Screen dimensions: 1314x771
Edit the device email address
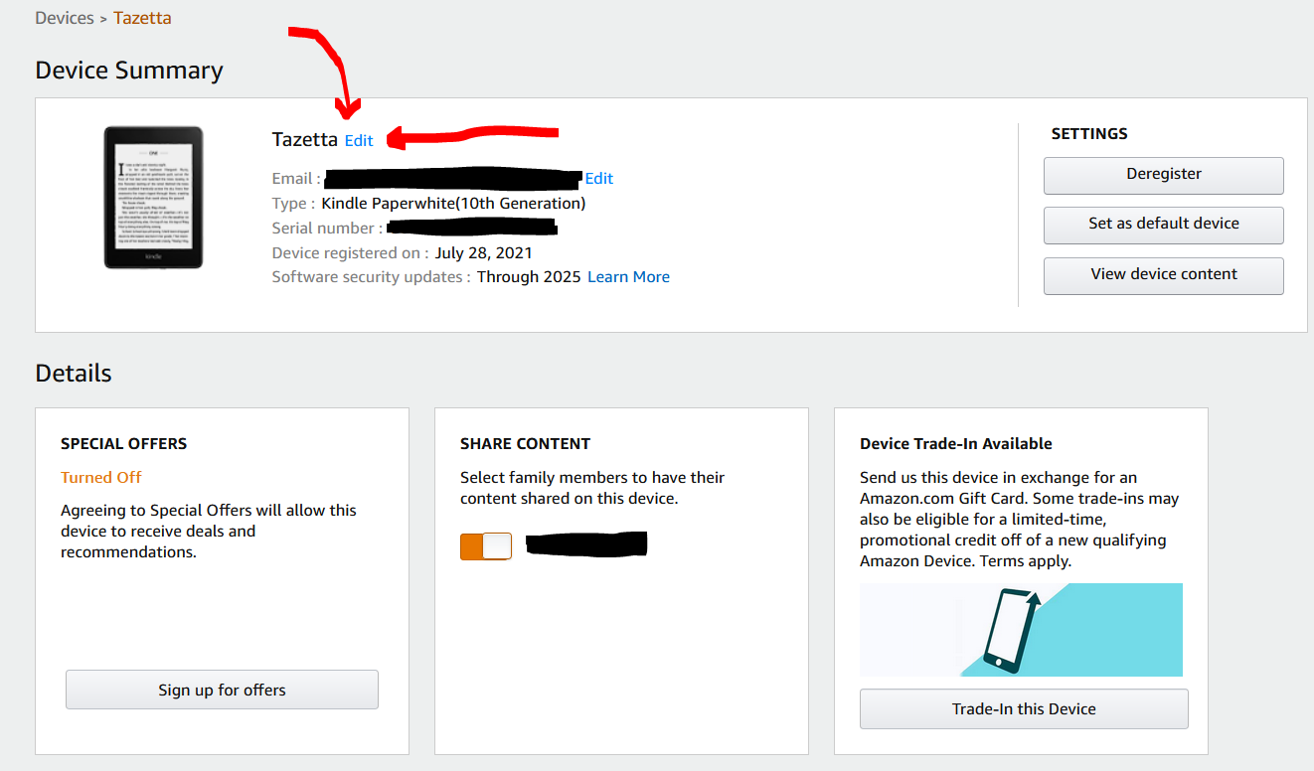(x=599, y=179)
